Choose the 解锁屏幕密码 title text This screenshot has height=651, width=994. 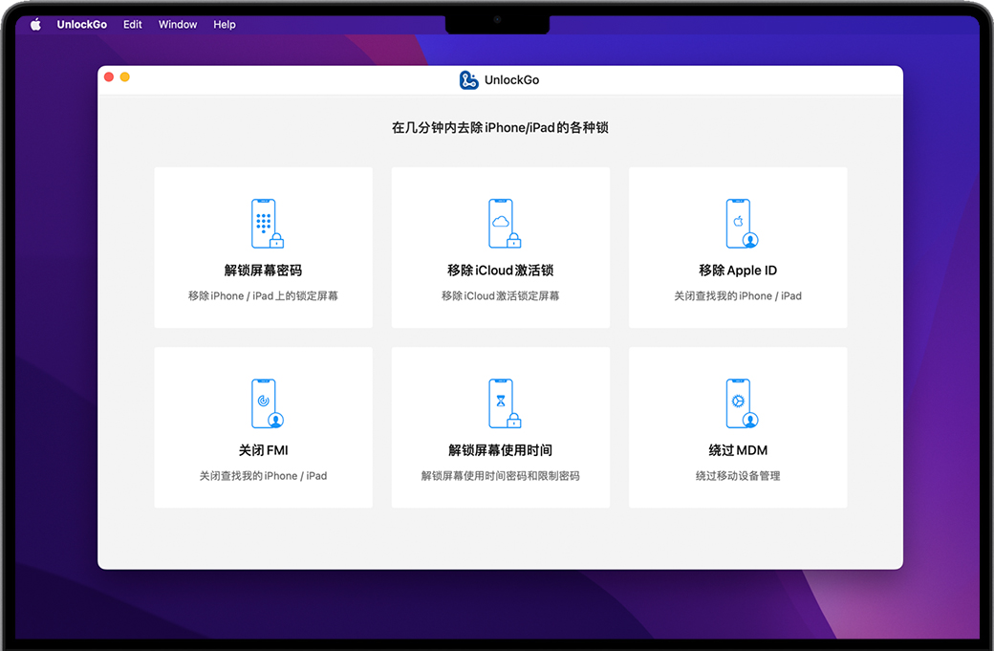click(263, 271)
